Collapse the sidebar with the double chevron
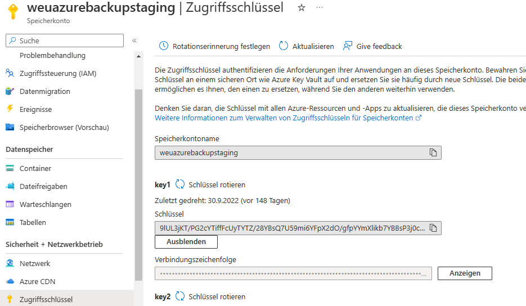This screenshot has width=526, height=306. pos(134,40)
